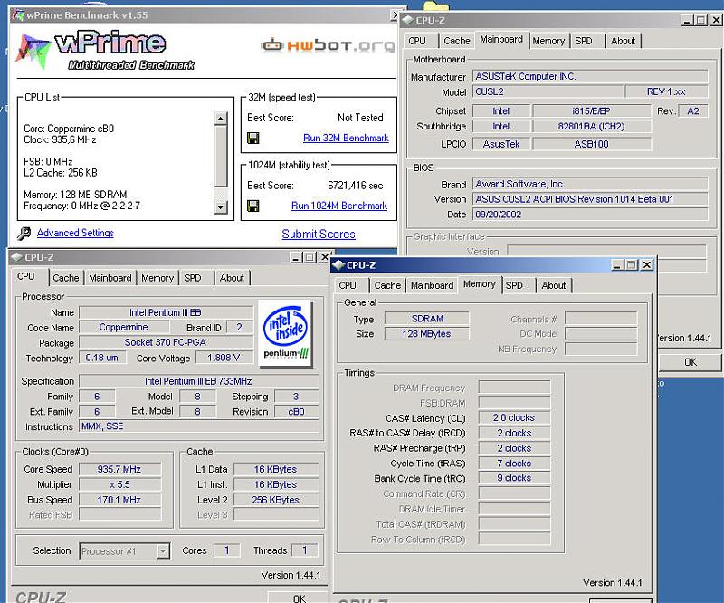The image size is (724, 603).
Task: Click the wPrime Benchmark title bar icon
Action: (18, 14)
